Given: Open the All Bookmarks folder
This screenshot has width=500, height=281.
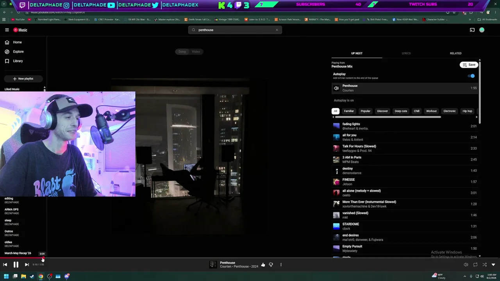Looking at the screenshot, I should pos(487,20).
